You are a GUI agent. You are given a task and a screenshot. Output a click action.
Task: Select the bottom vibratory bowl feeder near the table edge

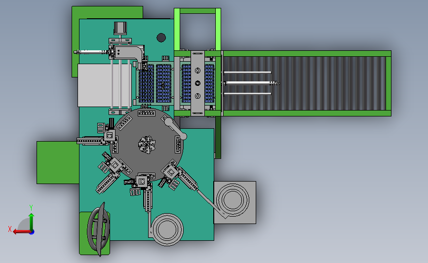point(167,229)
